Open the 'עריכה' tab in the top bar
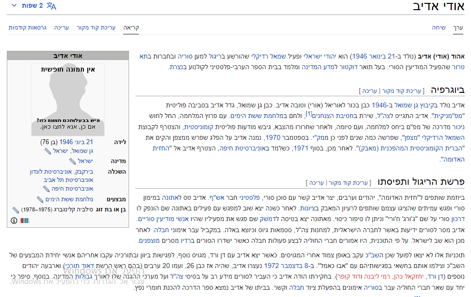The height and width of the screenshot is (297, 471). [x=62, y=28]
